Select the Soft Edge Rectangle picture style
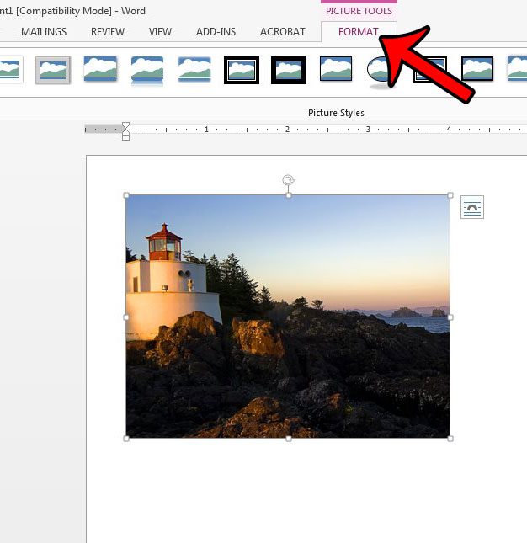 pyautogui.click(x=194, y=70)
